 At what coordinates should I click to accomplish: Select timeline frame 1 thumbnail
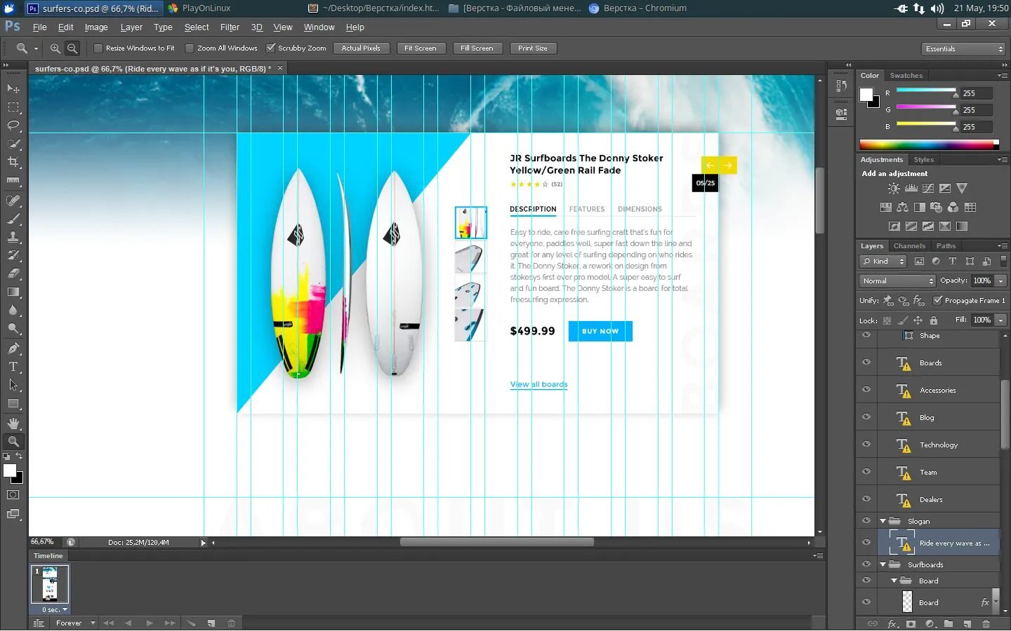click(50, 584)
